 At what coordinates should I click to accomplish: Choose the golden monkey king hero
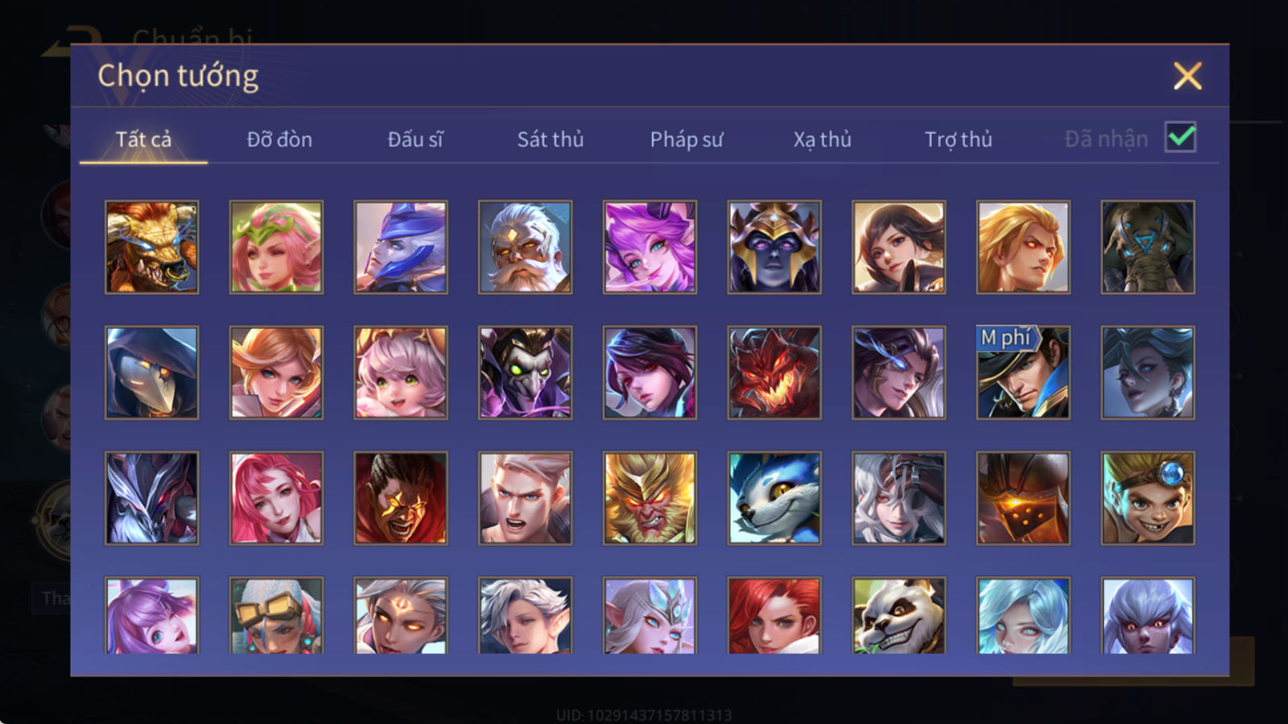pos(650,498)
